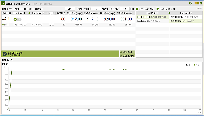204x116 pixels.
Task: Open the TCP protocol dropdown
Action: [70, 9]
